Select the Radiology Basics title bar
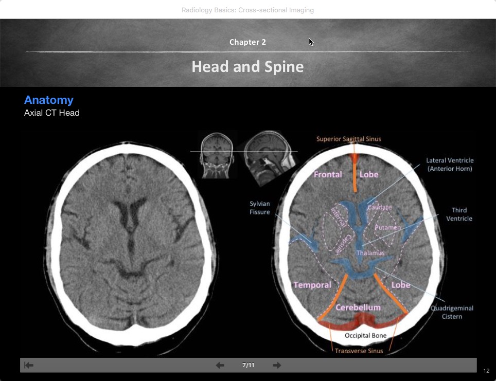Screen dimensions: 496x381 247,9
